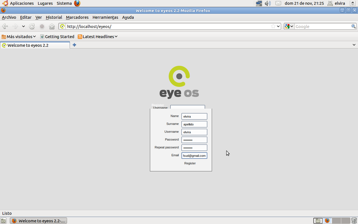The width and height of the screenshot is (358, 224).
Task: Select the Welcome to eyeos 2.2 tab
Action: click(35, 45)
